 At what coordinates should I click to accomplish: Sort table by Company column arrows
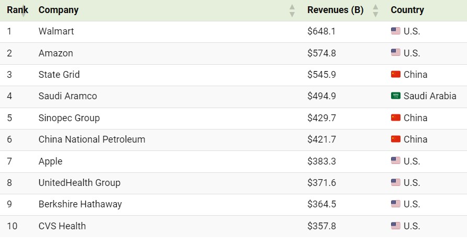tap(292, 10)
